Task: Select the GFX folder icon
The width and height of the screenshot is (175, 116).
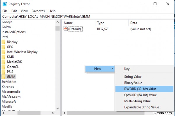Action: 3,47
